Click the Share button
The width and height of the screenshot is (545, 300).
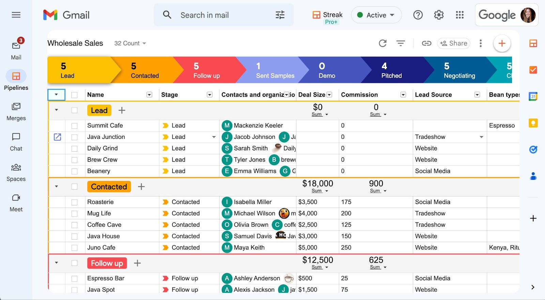click(x=454, y=43)
